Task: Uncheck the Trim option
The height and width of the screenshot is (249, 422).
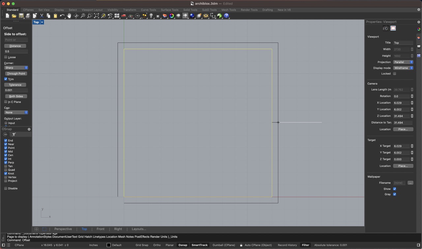Action: (6, 79)
